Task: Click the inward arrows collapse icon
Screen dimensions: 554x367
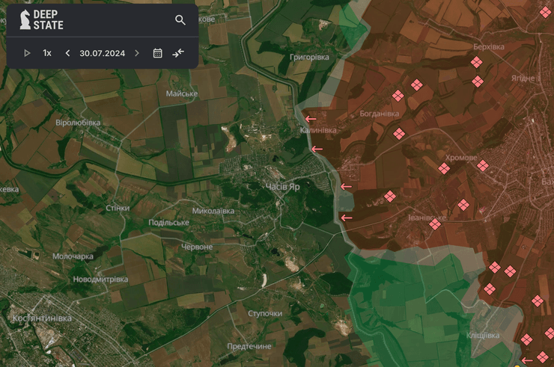Action: coord(178,53)
